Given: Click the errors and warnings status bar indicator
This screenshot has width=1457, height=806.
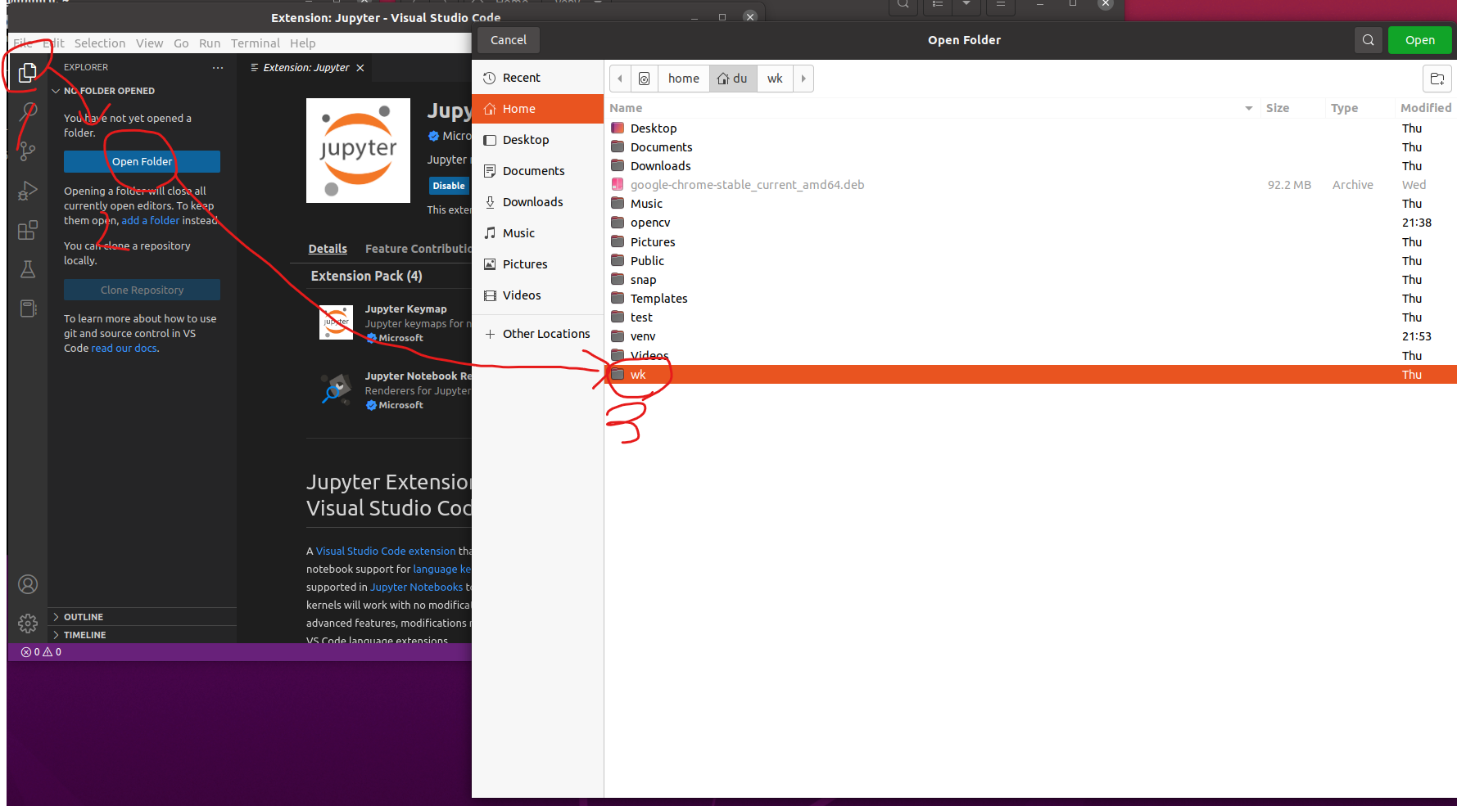Looking at the screenshot, I should pyautogui.click(x=41, y=652).
